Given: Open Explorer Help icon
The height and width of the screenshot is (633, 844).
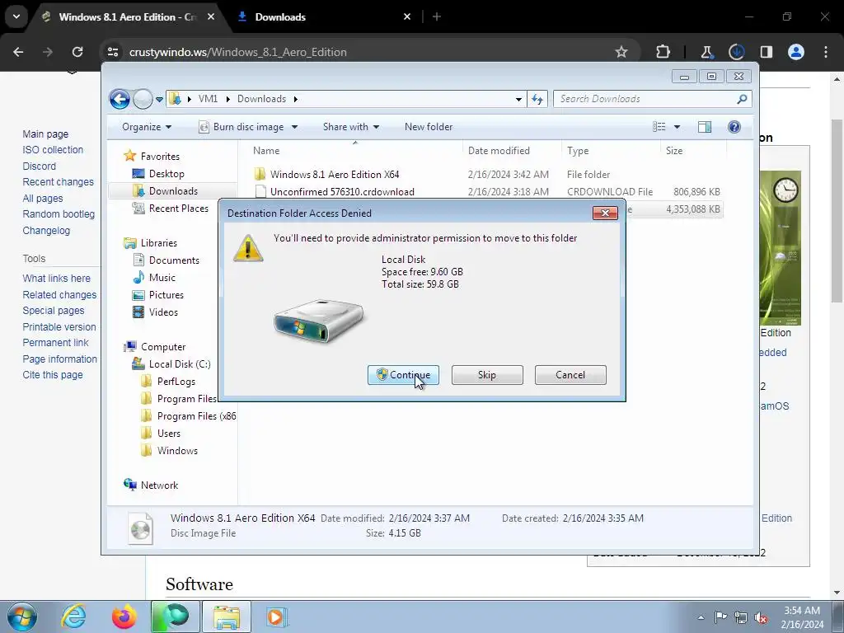Looking at the screenshot, I should [734, 127].
